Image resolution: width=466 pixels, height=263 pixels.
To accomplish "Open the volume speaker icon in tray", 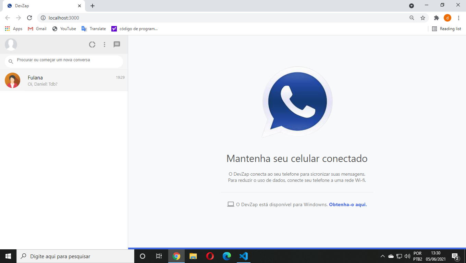I will [x=407, y=256].
